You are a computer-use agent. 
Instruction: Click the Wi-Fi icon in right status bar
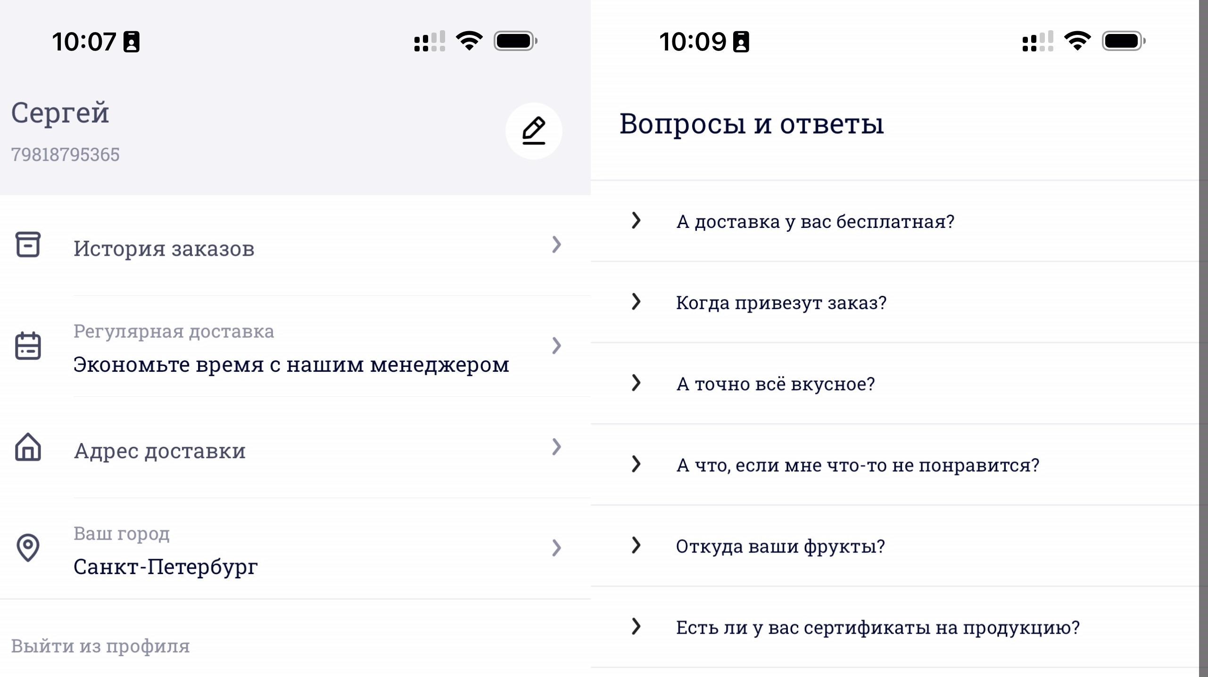pyautogui.click(x=1077, y=41)
